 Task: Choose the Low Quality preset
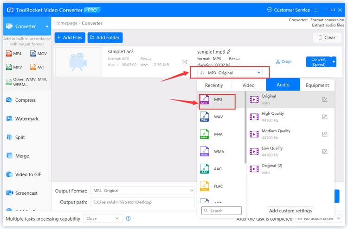coord(290,152)
